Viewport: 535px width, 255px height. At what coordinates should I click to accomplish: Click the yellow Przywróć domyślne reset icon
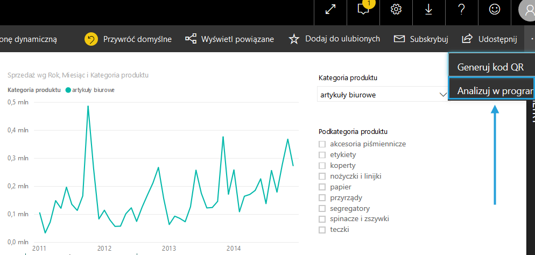[91, 39]
